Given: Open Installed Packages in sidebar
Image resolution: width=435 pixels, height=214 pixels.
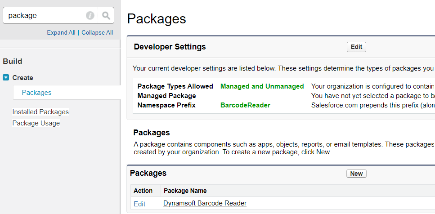Looking at the screenshot, I should coord(40,112).
